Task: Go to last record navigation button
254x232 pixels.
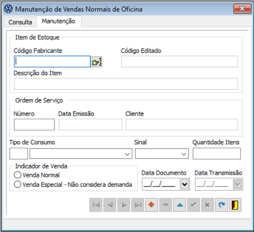Action: (137, 205)
